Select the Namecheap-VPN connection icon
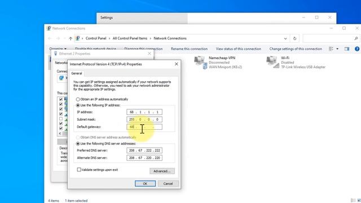The height and width of the screenshot is (203, 361). click(x=201, y=63)
